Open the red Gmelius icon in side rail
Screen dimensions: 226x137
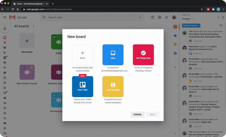175,27
